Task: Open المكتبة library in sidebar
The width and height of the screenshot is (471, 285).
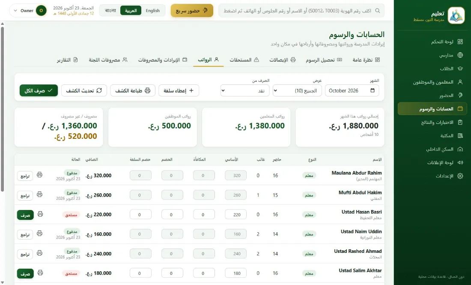Action: (432, 135)
